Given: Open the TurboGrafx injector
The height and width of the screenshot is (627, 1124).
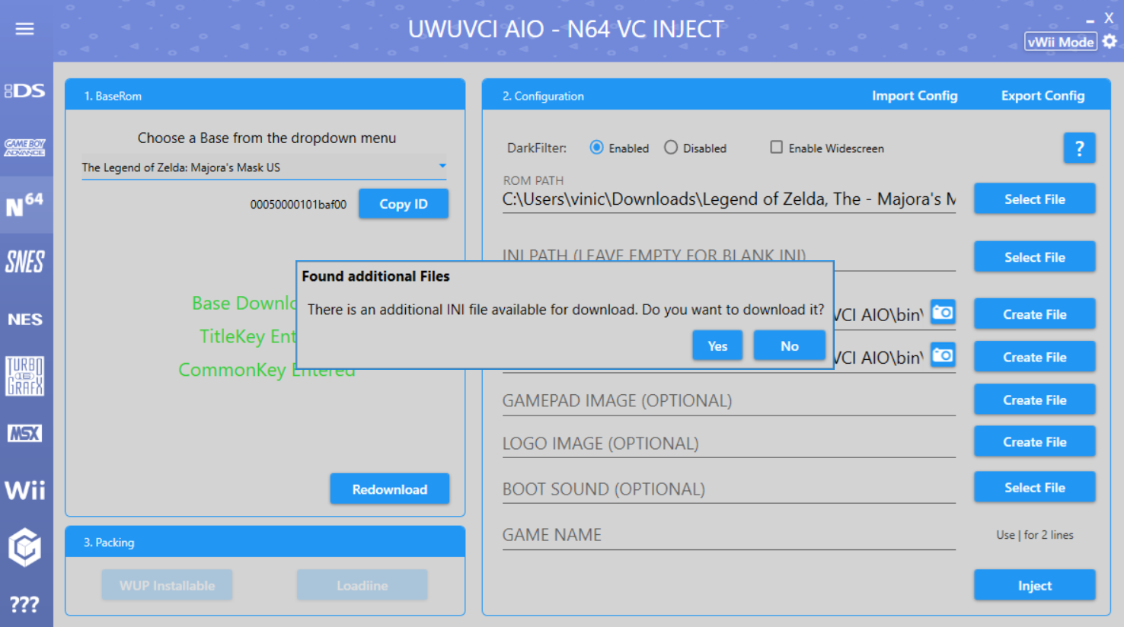Looking at the screenshot, I should pos(25,376).
